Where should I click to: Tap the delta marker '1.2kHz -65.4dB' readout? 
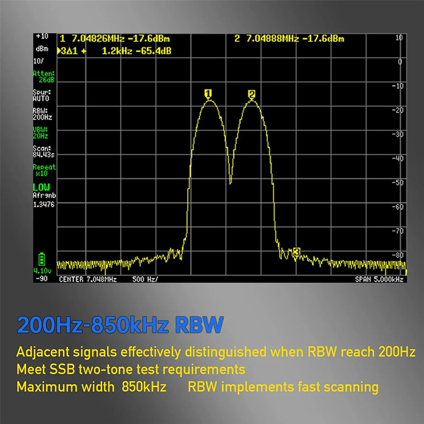136,51
